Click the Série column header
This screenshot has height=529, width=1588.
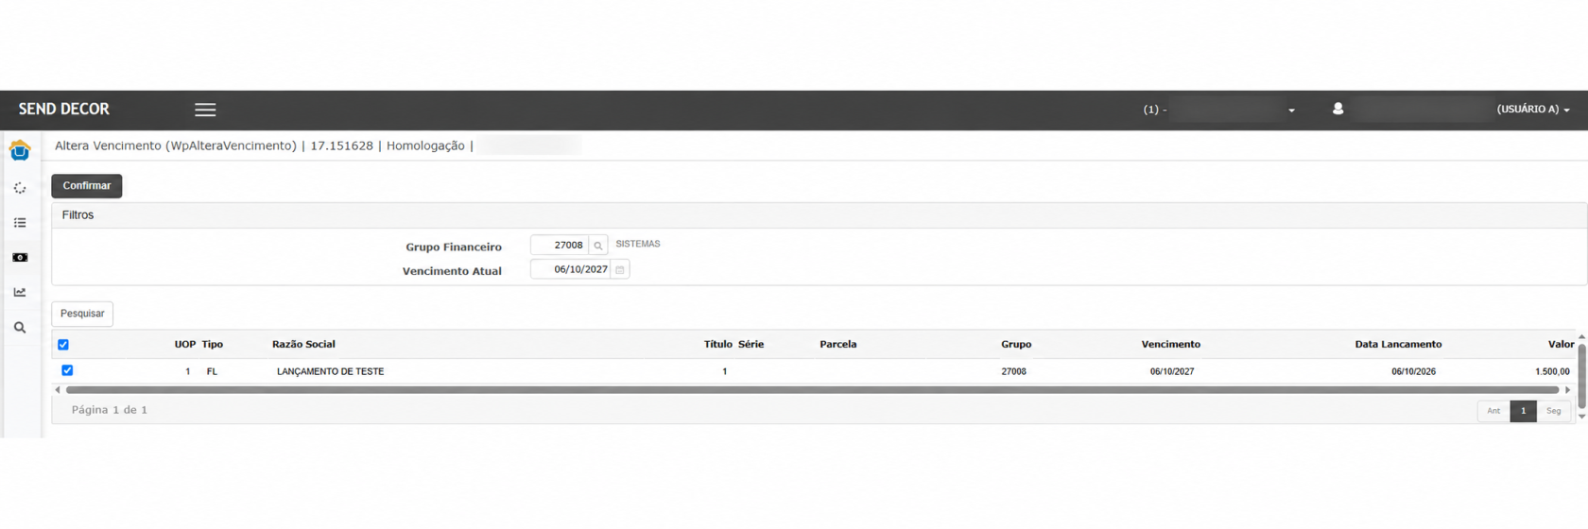[x=751, y=345]
